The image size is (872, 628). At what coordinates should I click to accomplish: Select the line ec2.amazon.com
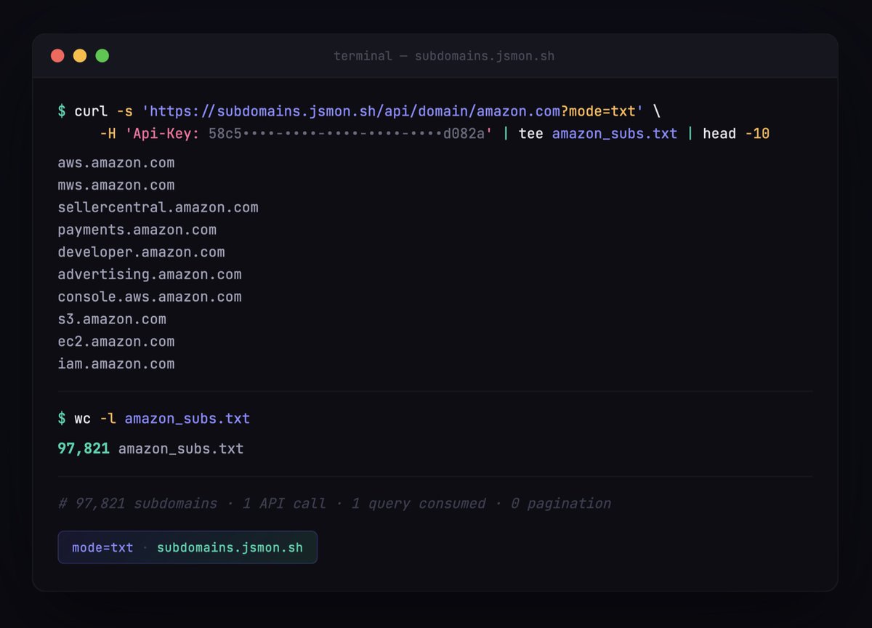pyautogui.click(x=116, y=342)
